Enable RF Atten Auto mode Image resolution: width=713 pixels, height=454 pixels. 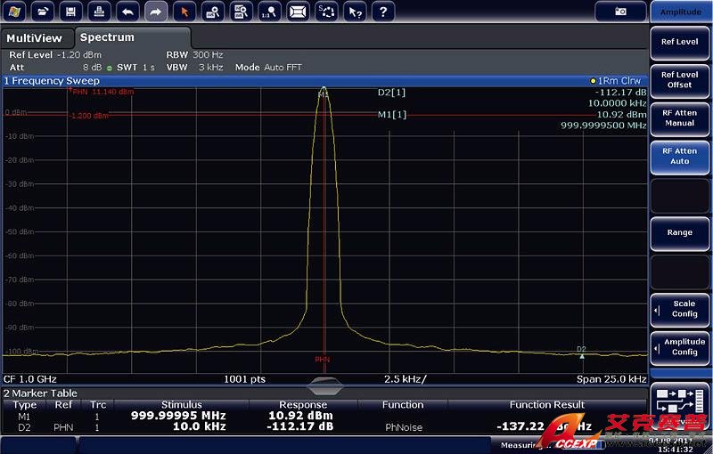[x=679, y=156]
